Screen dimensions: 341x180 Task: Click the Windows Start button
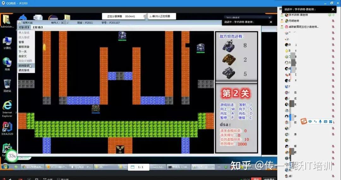tap(5, 166)
